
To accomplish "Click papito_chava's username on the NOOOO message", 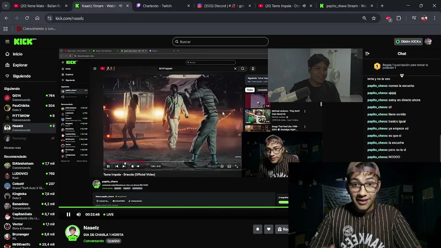I will (377, 157).
